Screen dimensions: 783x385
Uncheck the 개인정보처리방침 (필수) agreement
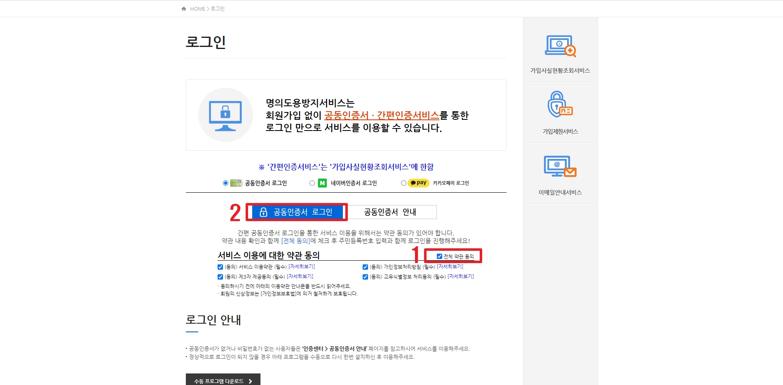click(365, 266)
